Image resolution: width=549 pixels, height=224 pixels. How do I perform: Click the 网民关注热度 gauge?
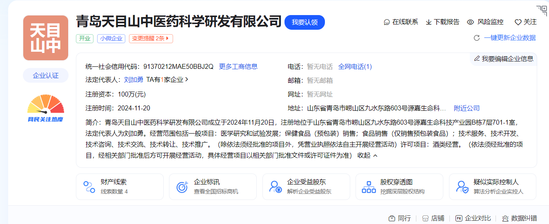click(x=46, y=108)
